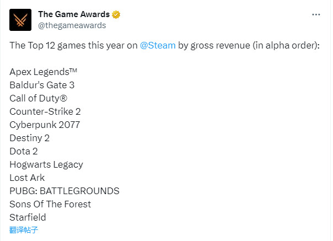
Task: Follow the @Steam mention link
Action: click(x=158, y=45)
